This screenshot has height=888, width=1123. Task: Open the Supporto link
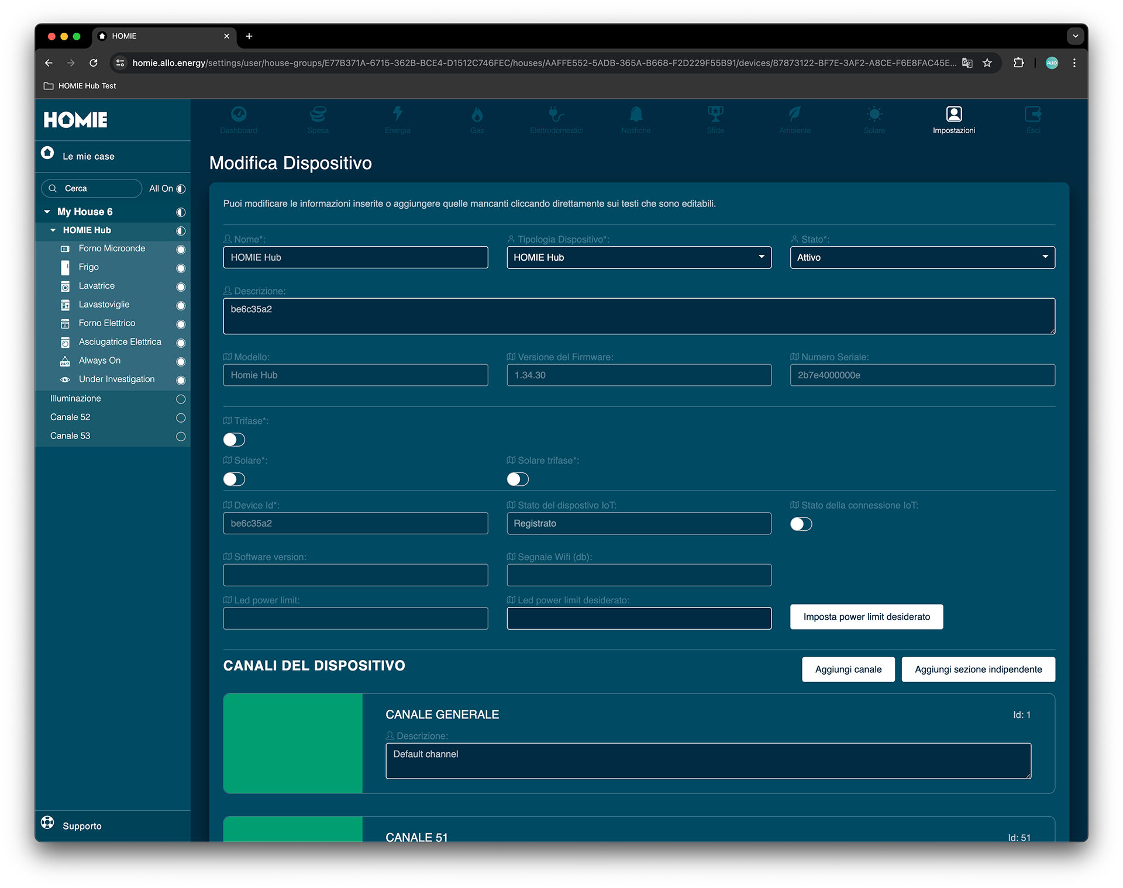tap(82, 826)
